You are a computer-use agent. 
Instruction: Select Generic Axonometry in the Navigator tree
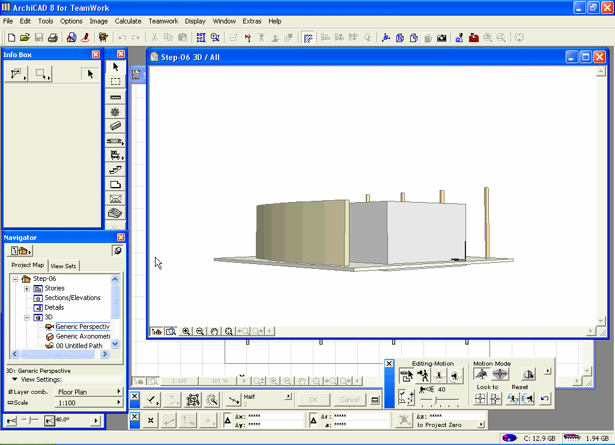83,337
